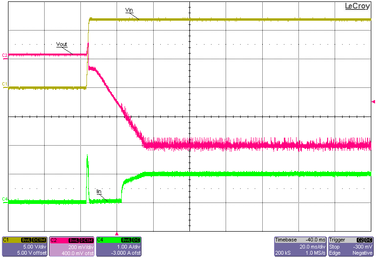Click the Edge trigger type text
The image size is (376, 257).
[335, 253]
